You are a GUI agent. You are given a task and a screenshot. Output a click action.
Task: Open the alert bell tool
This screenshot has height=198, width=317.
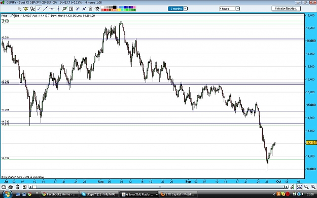(x=26, y=9)
